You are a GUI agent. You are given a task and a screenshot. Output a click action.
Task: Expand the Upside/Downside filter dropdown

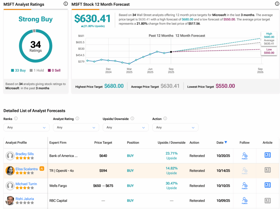point(126,127)
